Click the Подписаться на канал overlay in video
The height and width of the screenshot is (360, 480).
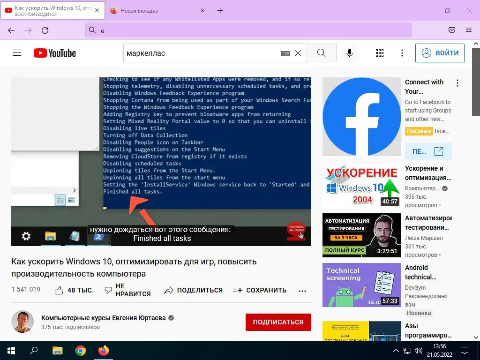pos(296,231)
